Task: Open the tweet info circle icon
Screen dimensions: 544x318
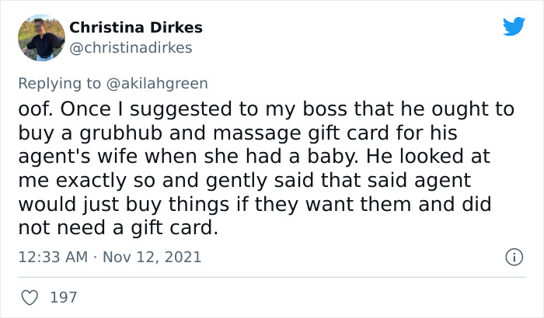Action: tap(513, 256)
